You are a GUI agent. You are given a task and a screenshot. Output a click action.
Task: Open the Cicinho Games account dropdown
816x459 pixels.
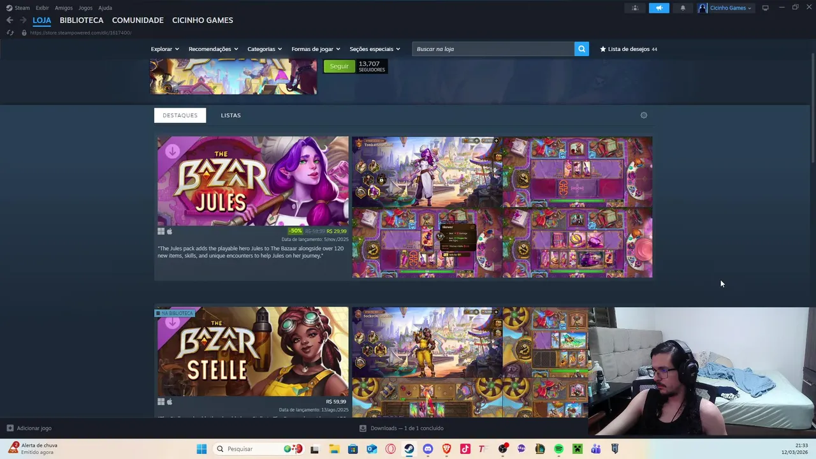731,8
